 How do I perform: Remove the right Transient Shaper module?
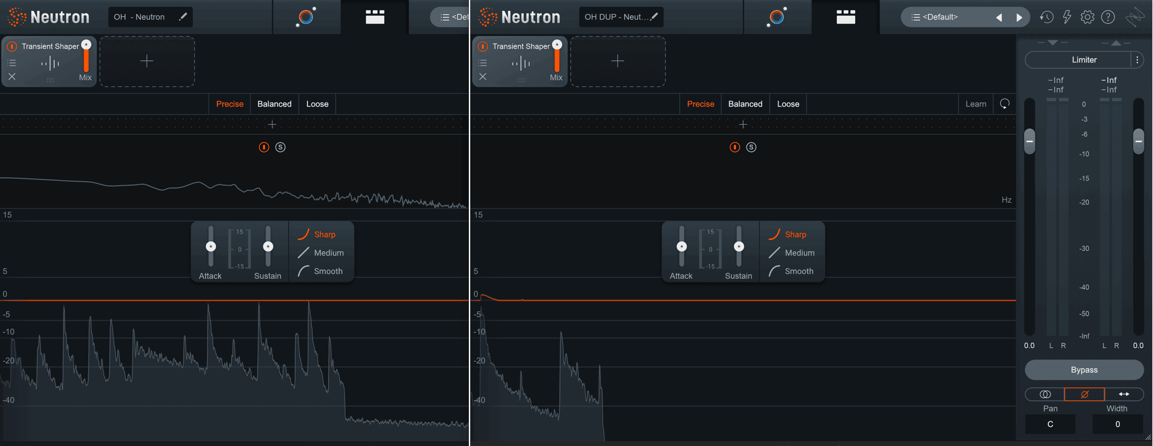pyautogui.click(x=483, y=77)
